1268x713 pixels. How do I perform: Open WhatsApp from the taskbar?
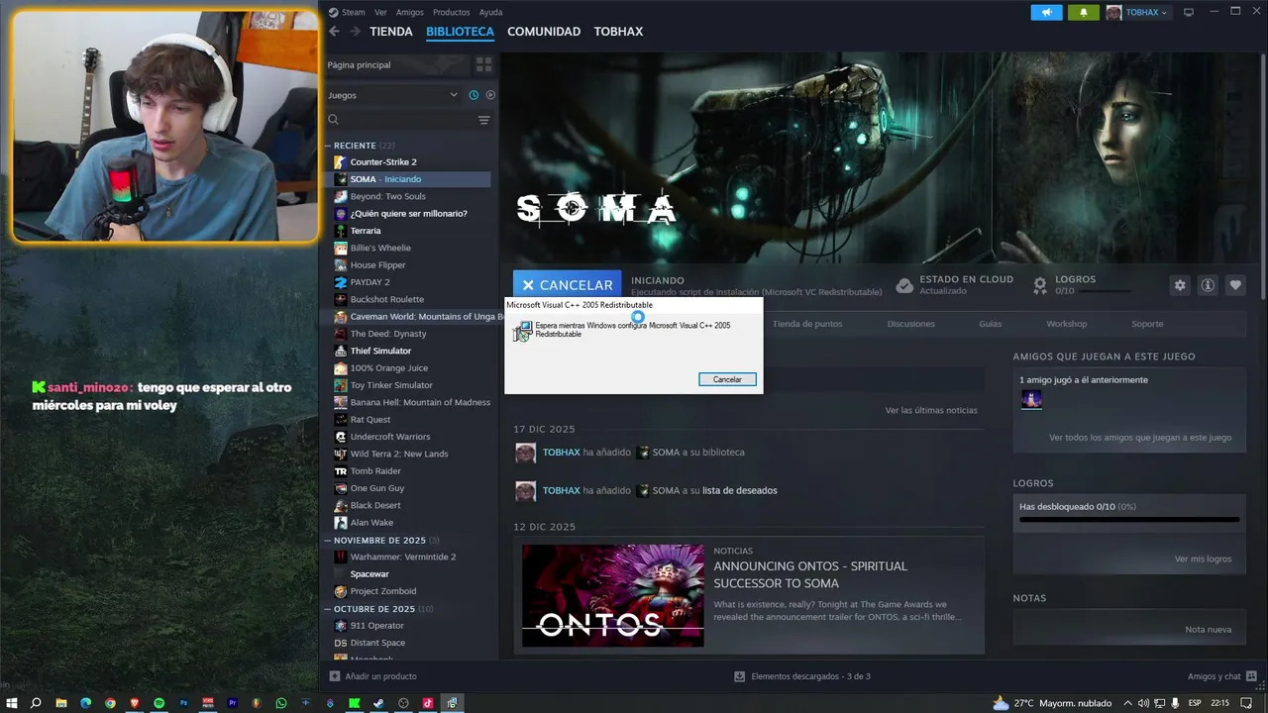[281, 703]
